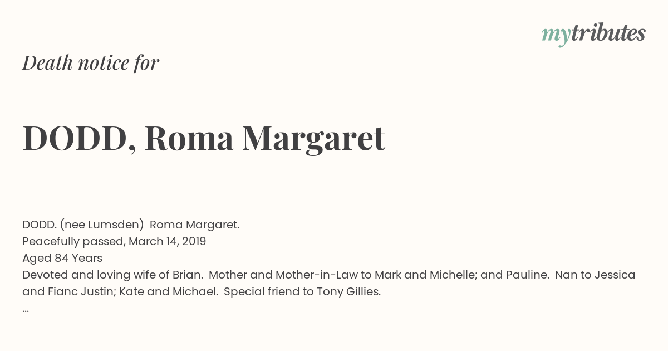Viewport: 668px width, 351px height.
Task: Click the trailing ellipsis to read more
Action: [x=26, y=310]
